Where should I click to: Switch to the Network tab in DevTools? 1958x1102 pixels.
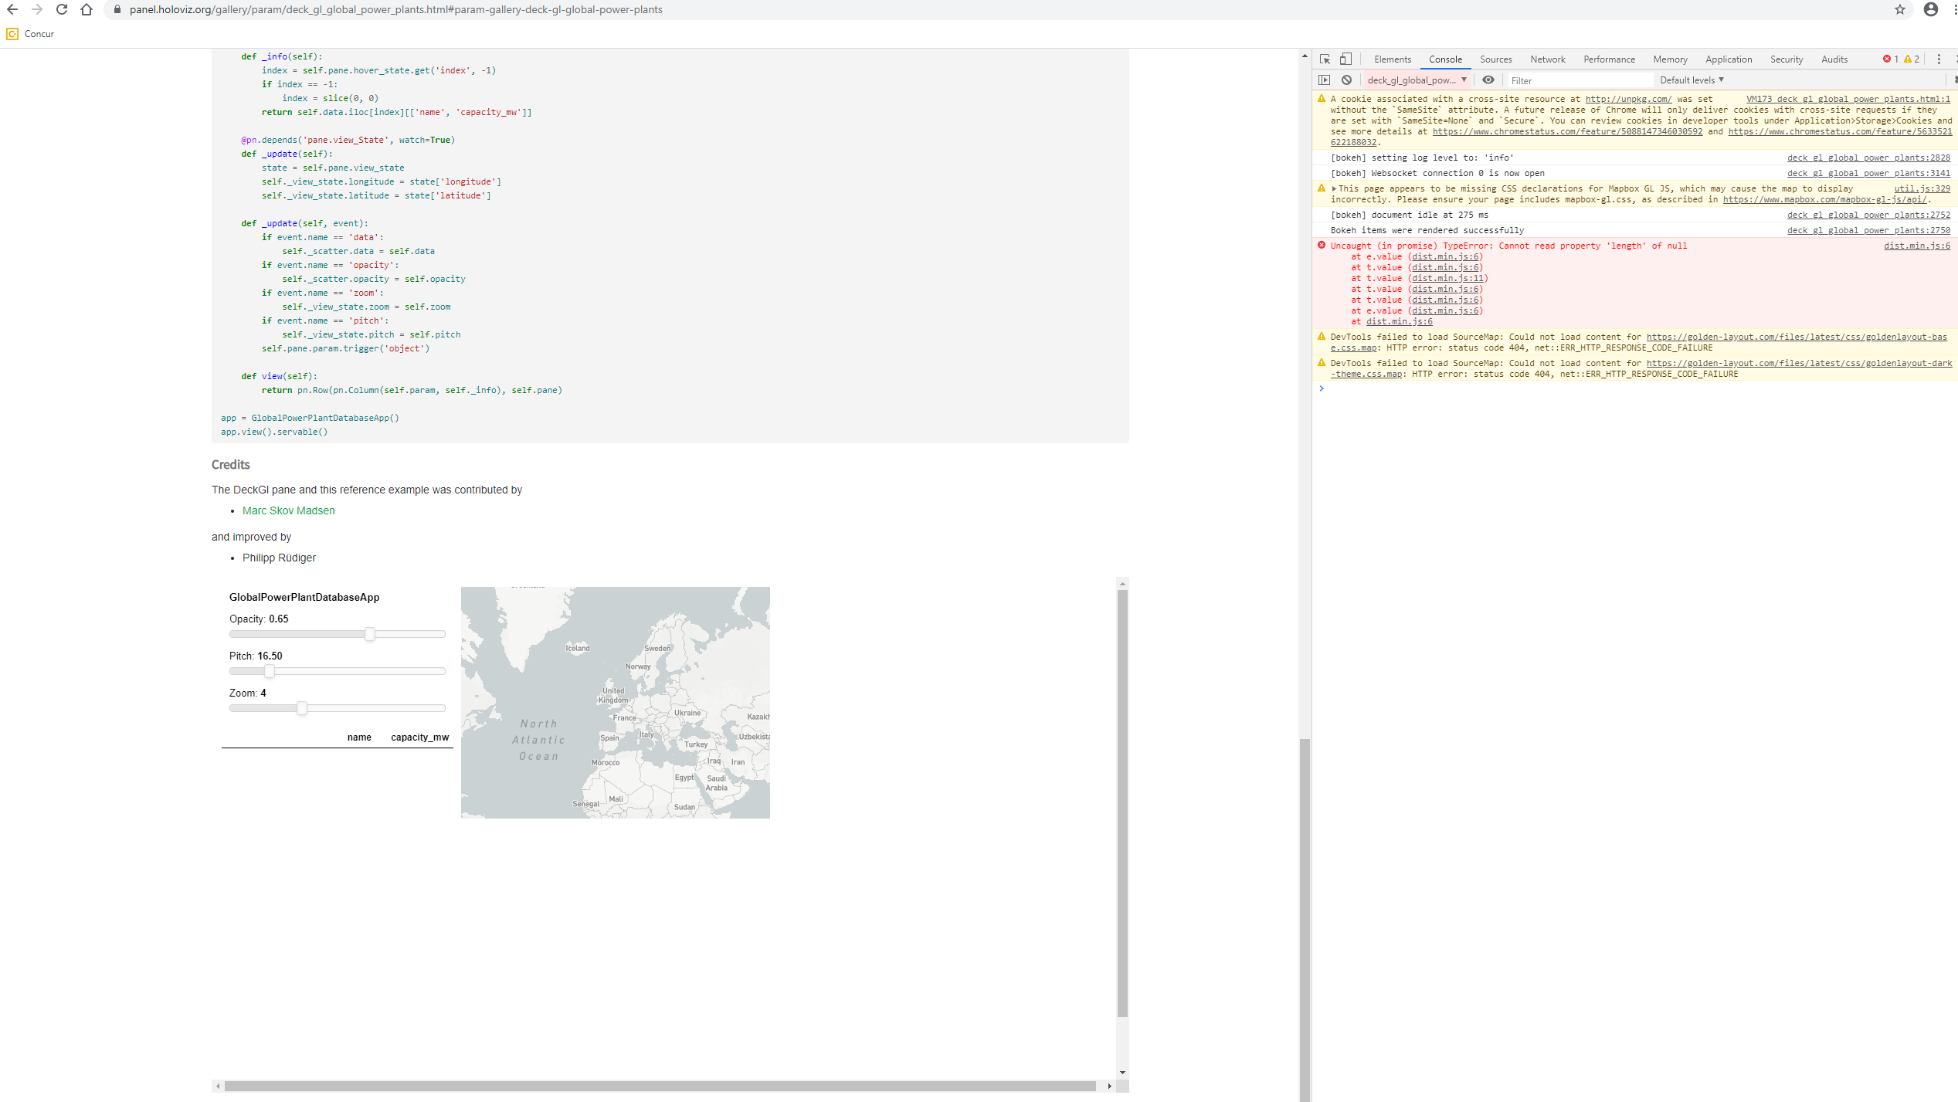click(x=1548, y=59)
